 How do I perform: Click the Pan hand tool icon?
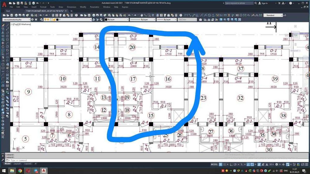pos(142,15)
